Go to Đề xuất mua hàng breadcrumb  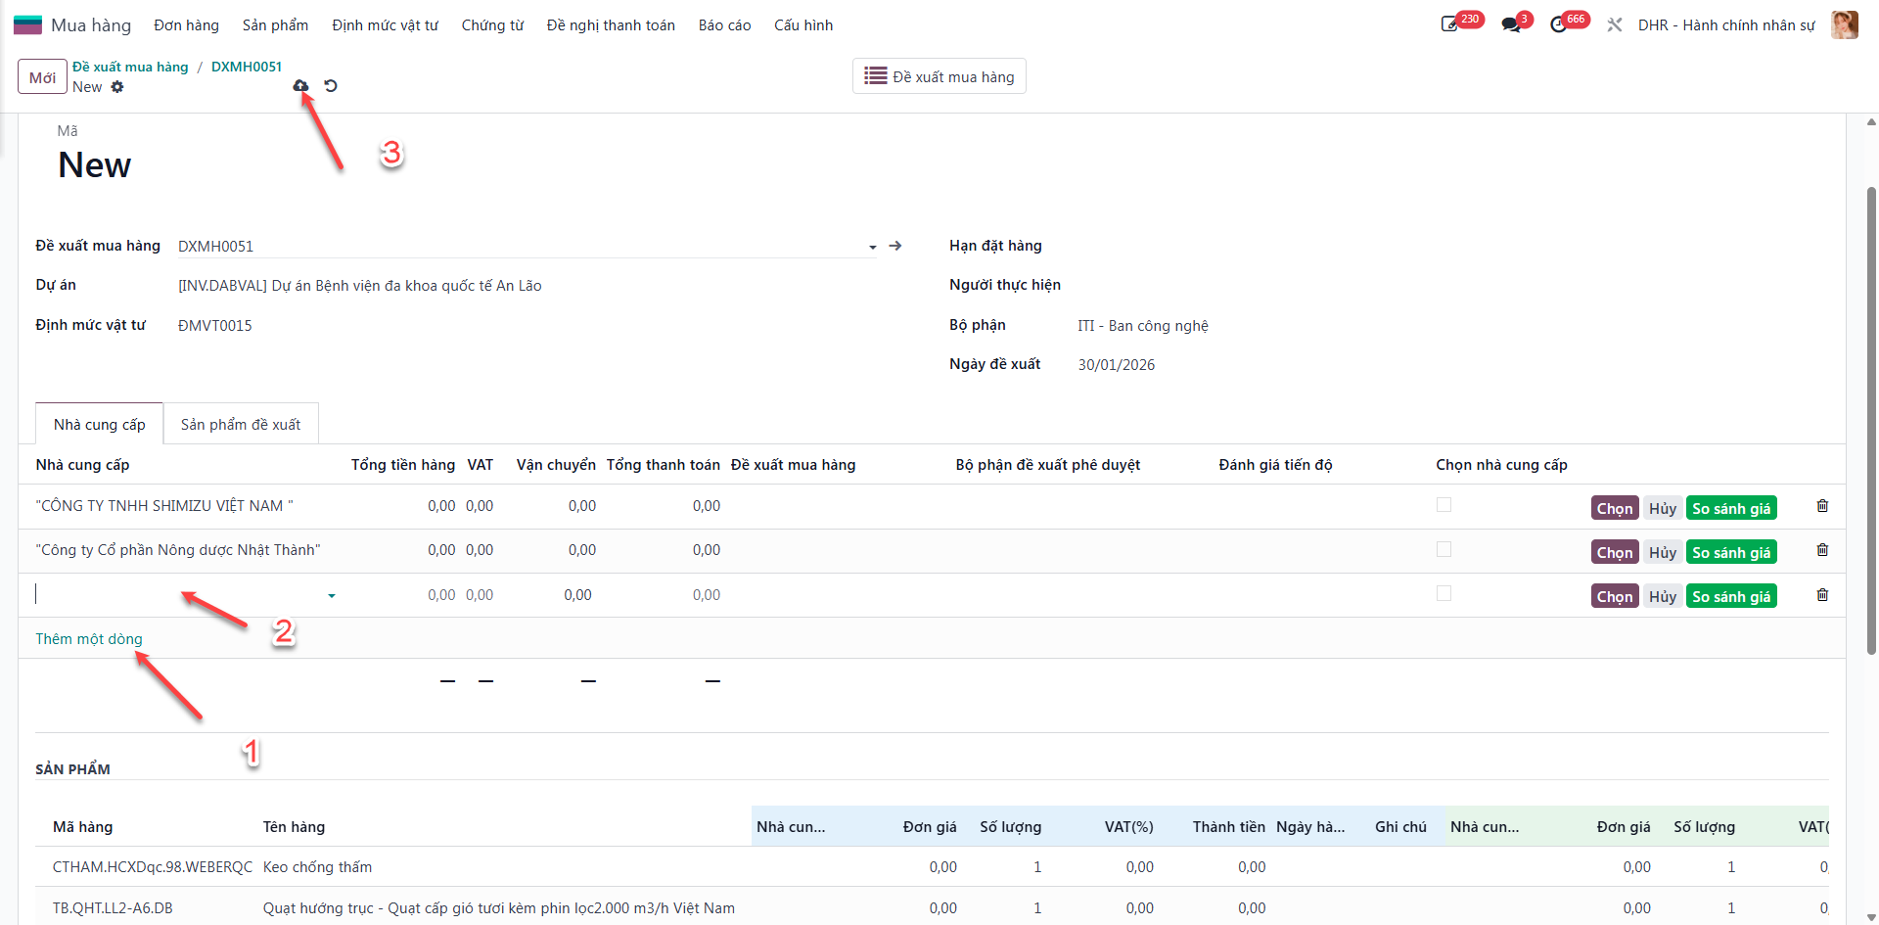130,67
